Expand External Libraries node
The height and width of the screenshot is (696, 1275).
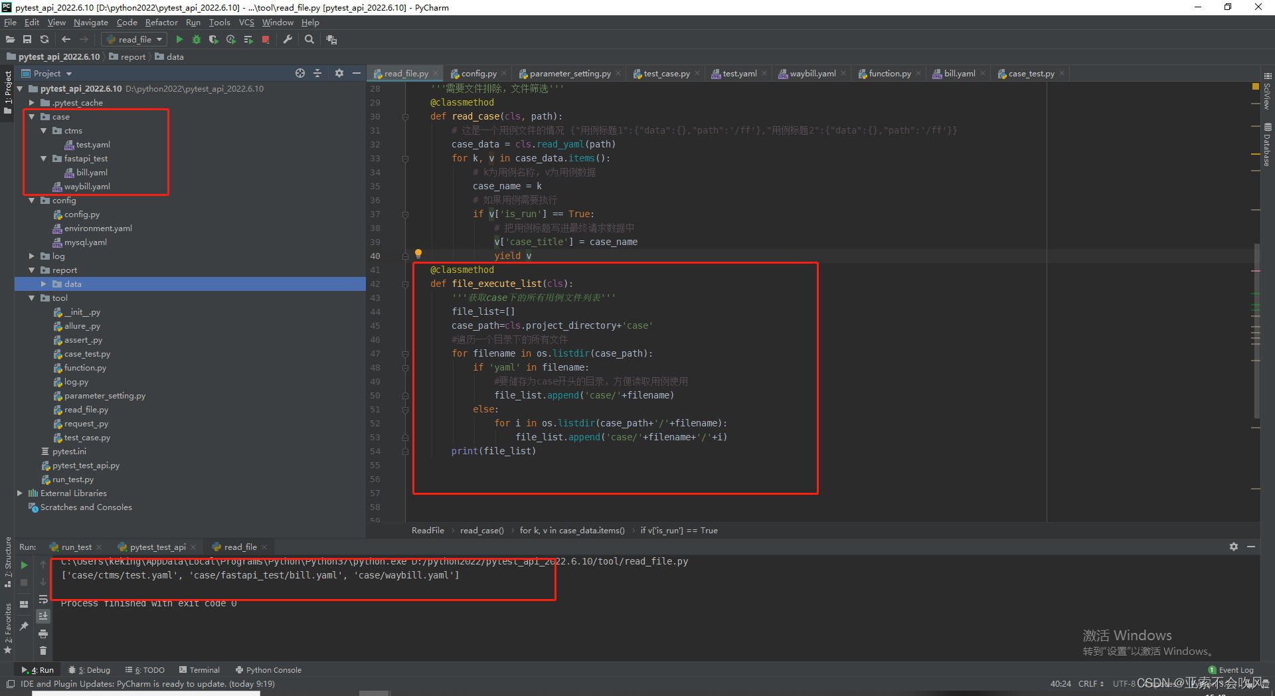pos(19,493)
